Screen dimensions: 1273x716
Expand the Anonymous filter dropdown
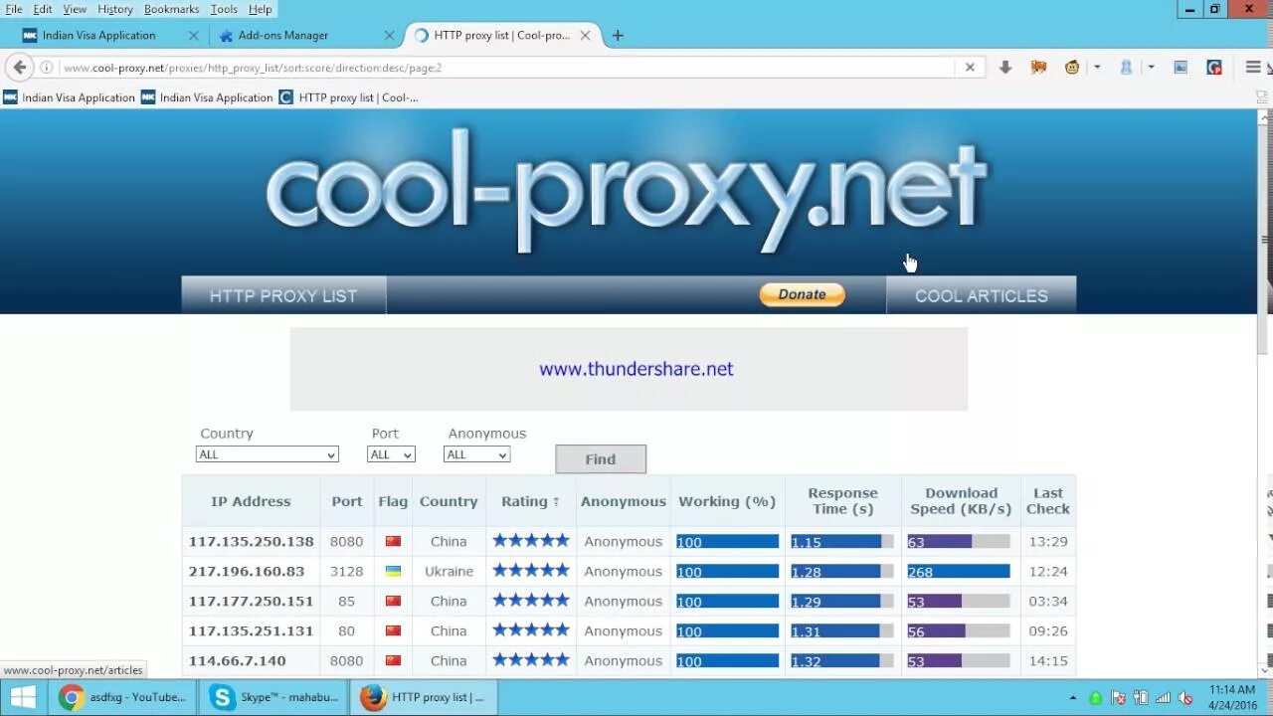tap(476, 454)
